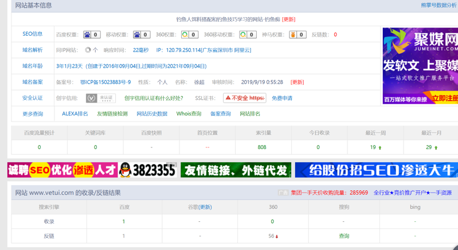Open 集团一手天价收购流量 ad link
This screenshot has width=458, height=250.
point(329,193)
